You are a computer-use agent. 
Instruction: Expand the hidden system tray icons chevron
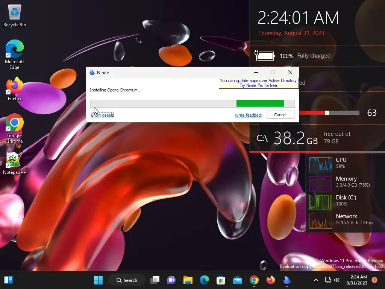[316, 280]
